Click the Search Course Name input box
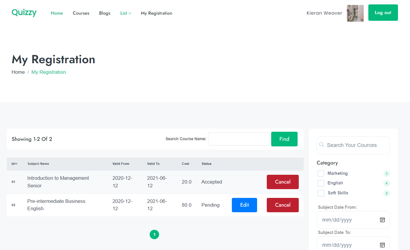This screenshot has height=250, width=410. point(239,139)
